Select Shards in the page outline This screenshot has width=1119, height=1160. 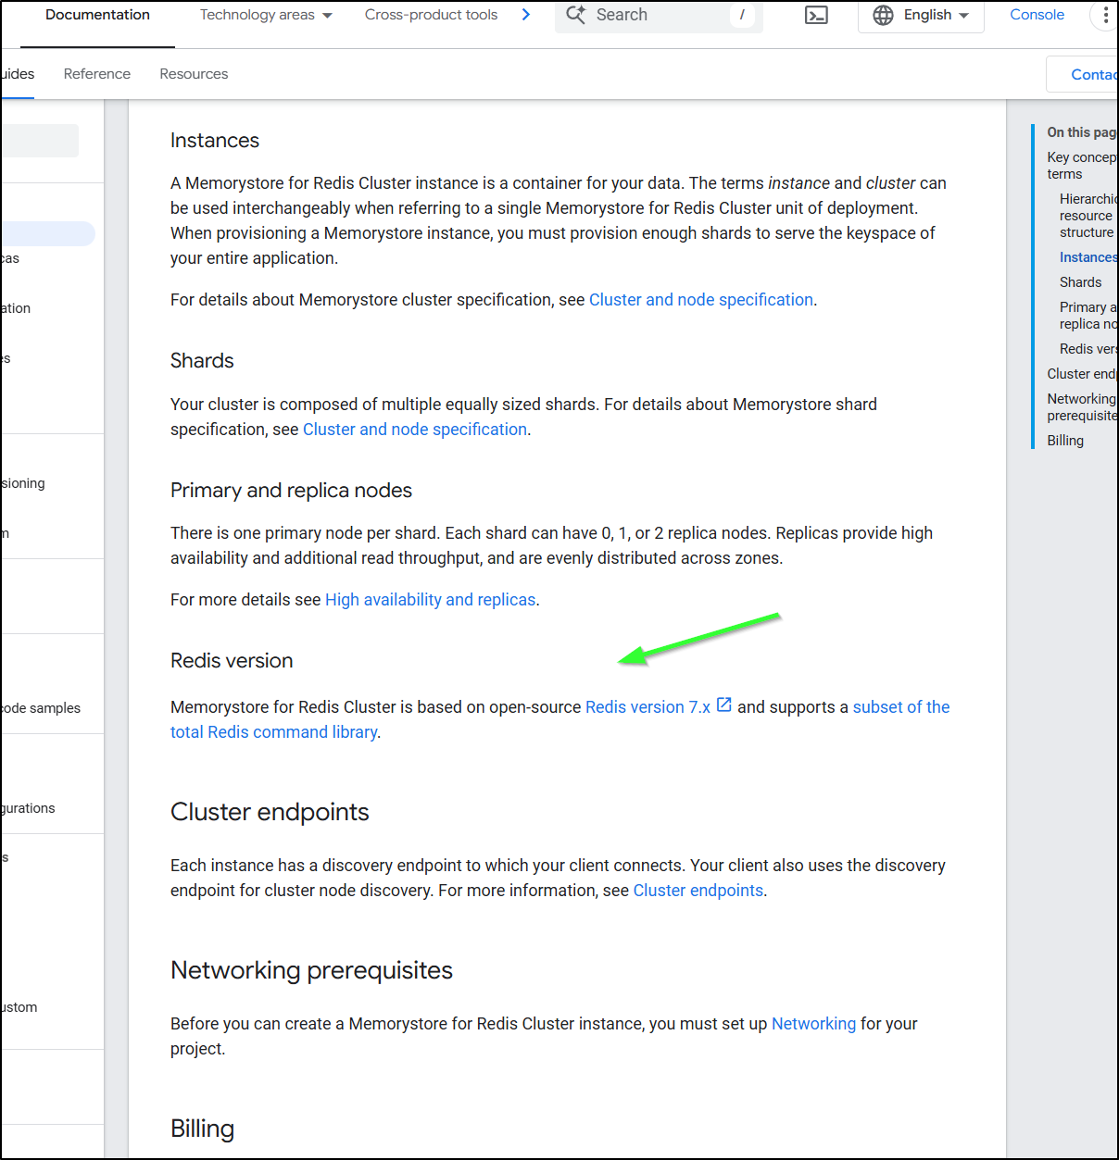coord(1081,282)
